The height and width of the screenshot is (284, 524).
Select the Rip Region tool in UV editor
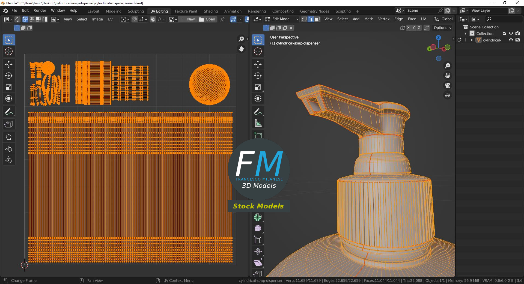(9, 124)
